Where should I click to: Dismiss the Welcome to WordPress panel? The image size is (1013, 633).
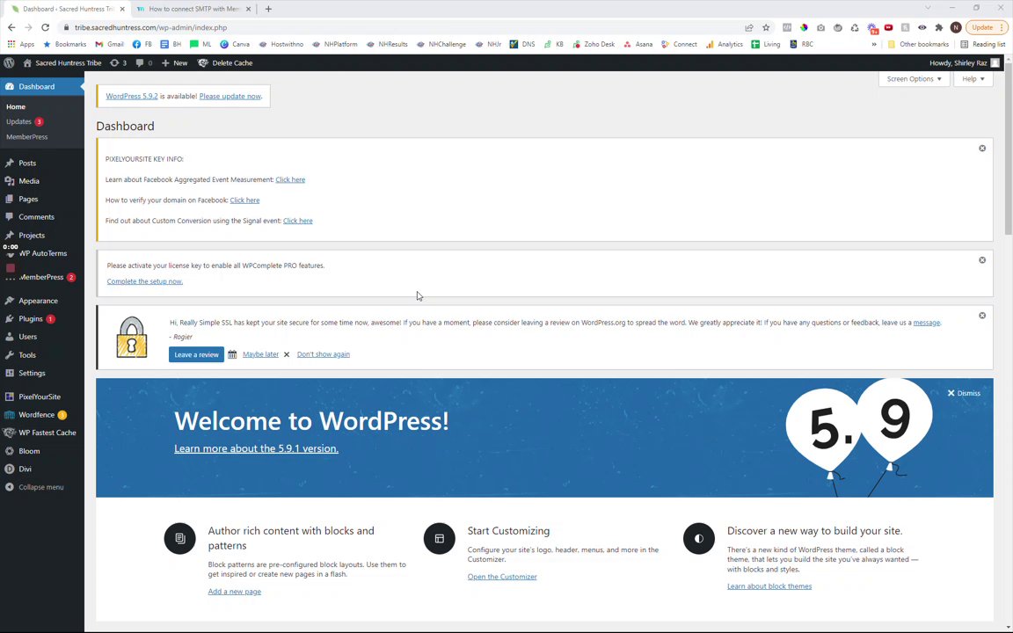[x=964, y=393]
